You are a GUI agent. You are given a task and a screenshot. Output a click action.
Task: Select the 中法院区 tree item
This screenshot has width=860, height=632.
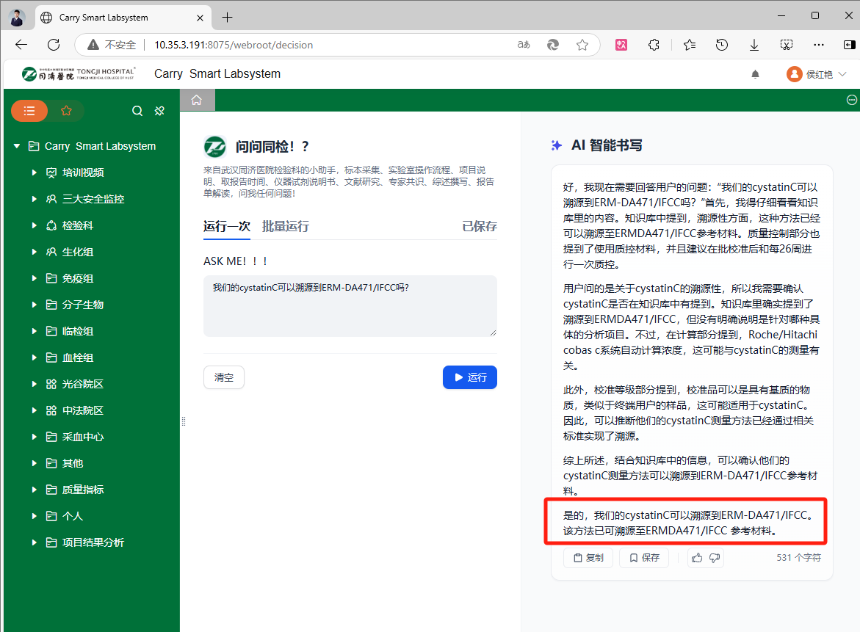point(82,410)
